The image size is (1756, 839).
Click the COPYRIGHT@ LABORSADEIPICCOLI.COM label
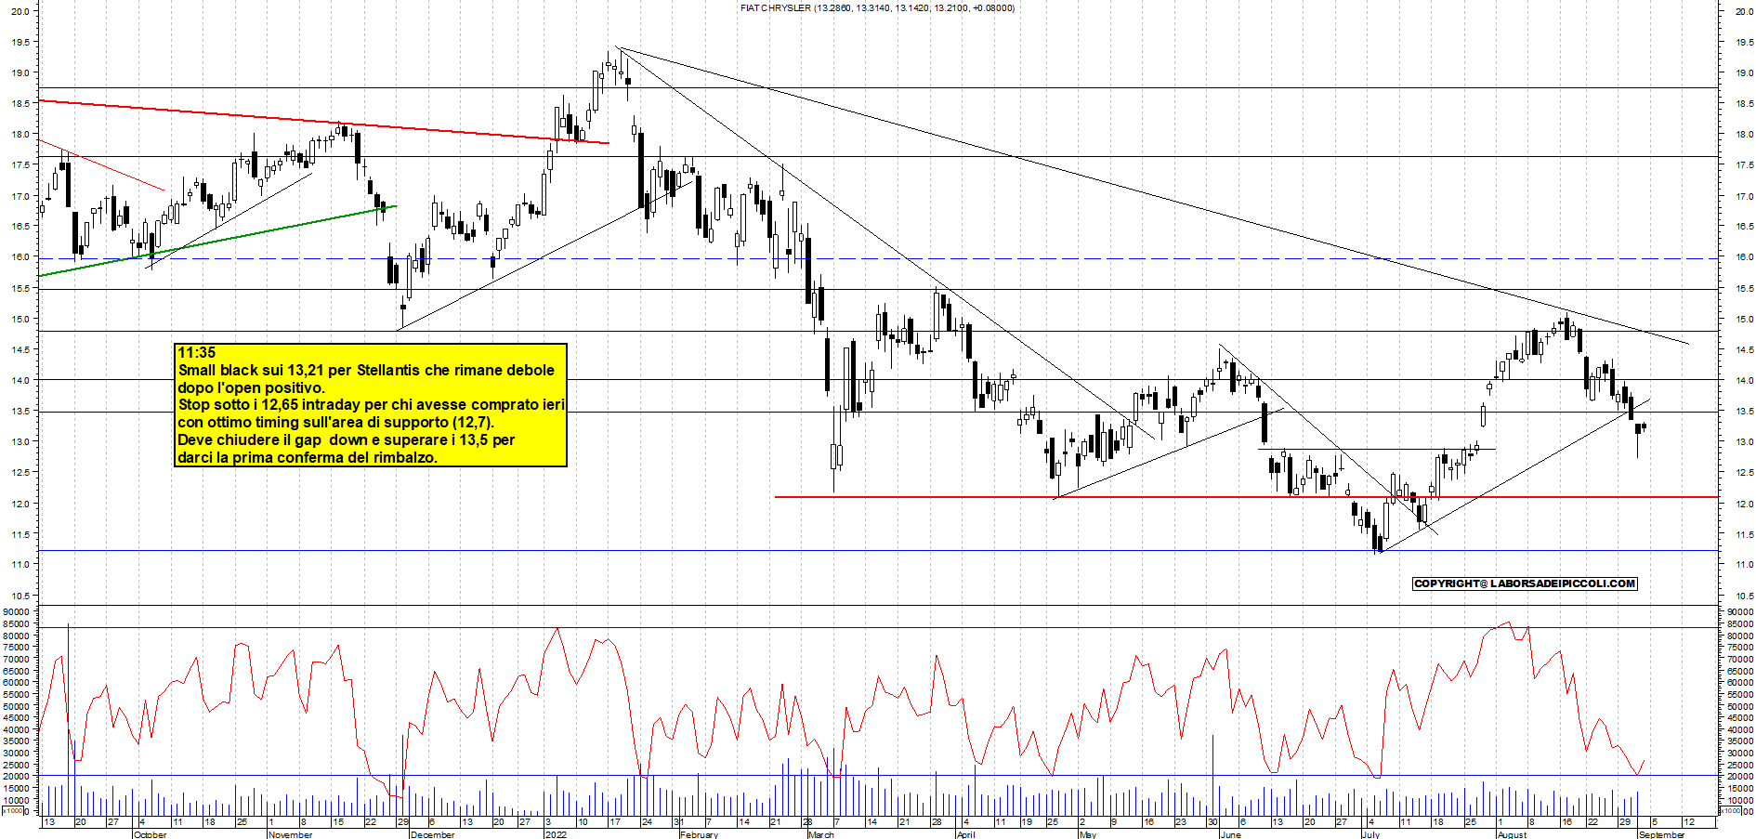click(1525, 583)
